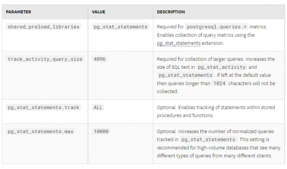Select the pg_stat_statements.track parameter name
This screenshot has width=287, height=169.
coord(44,107)
